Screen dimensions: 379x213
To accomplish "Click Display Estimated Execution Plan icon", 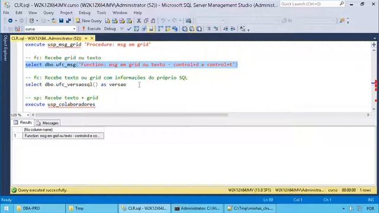I will [136, 29].
